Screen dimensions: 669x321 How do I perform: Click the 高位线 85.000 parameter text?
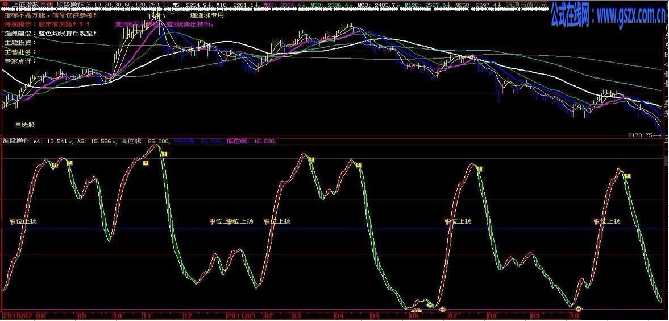click(x=146, y=141)
